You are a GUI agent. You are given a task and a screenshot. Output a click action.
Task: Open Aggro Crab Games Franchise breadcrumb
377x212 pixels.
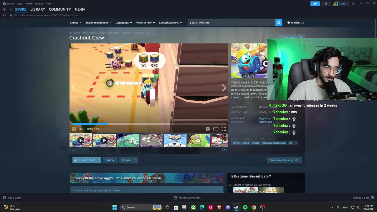(x=115, y=33)
